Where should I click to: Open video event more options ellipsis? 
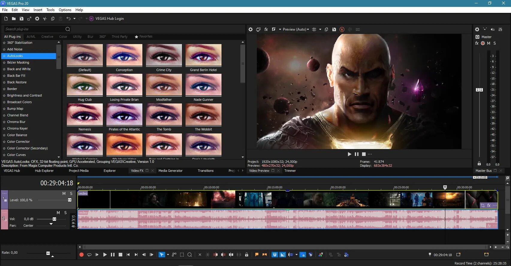(x=495, y=205)
